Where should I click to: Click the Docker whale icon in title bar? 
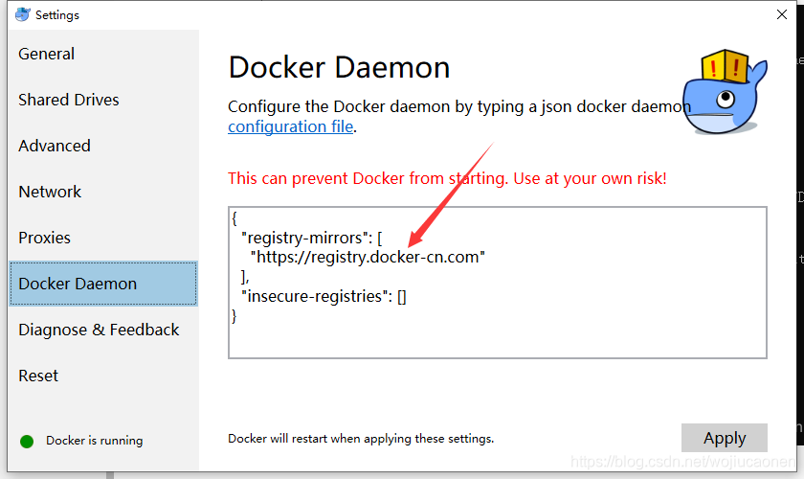23,14
